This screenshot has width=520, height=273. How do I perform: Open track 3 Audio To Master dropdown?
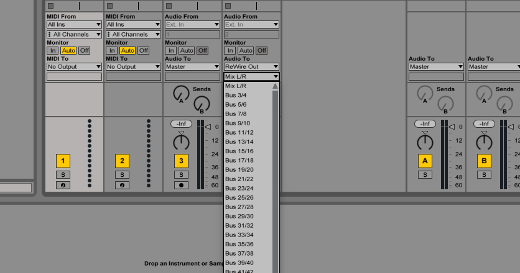pos(192,67)
